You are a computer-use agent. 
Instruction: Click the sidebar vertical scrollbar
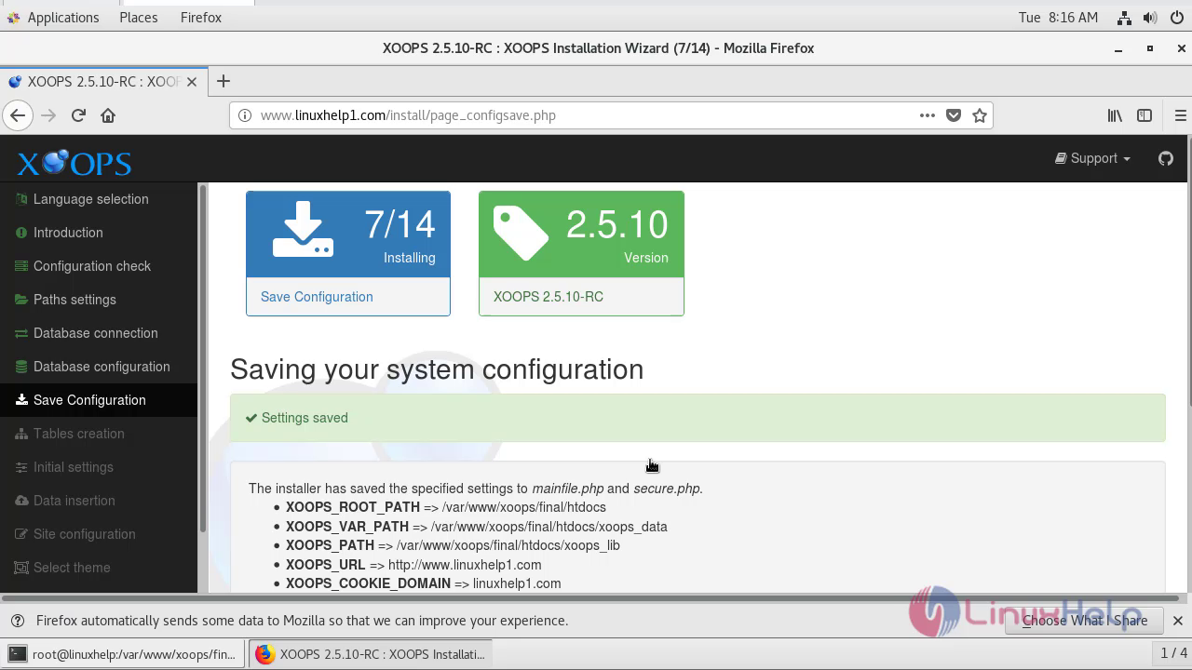[x=202, y=358]
